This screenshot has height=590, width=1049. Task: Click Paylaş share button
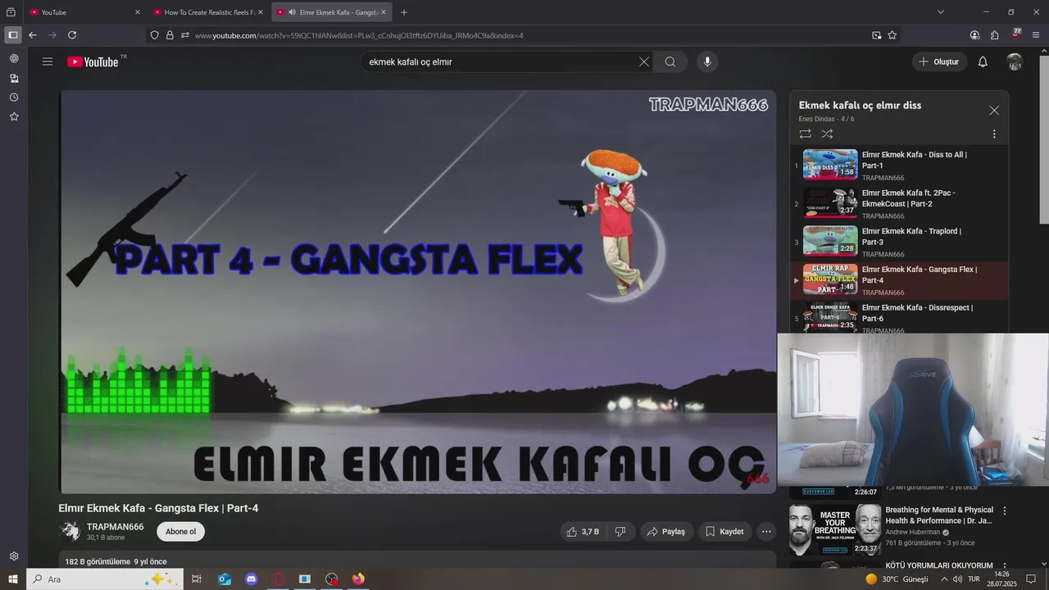666,531
